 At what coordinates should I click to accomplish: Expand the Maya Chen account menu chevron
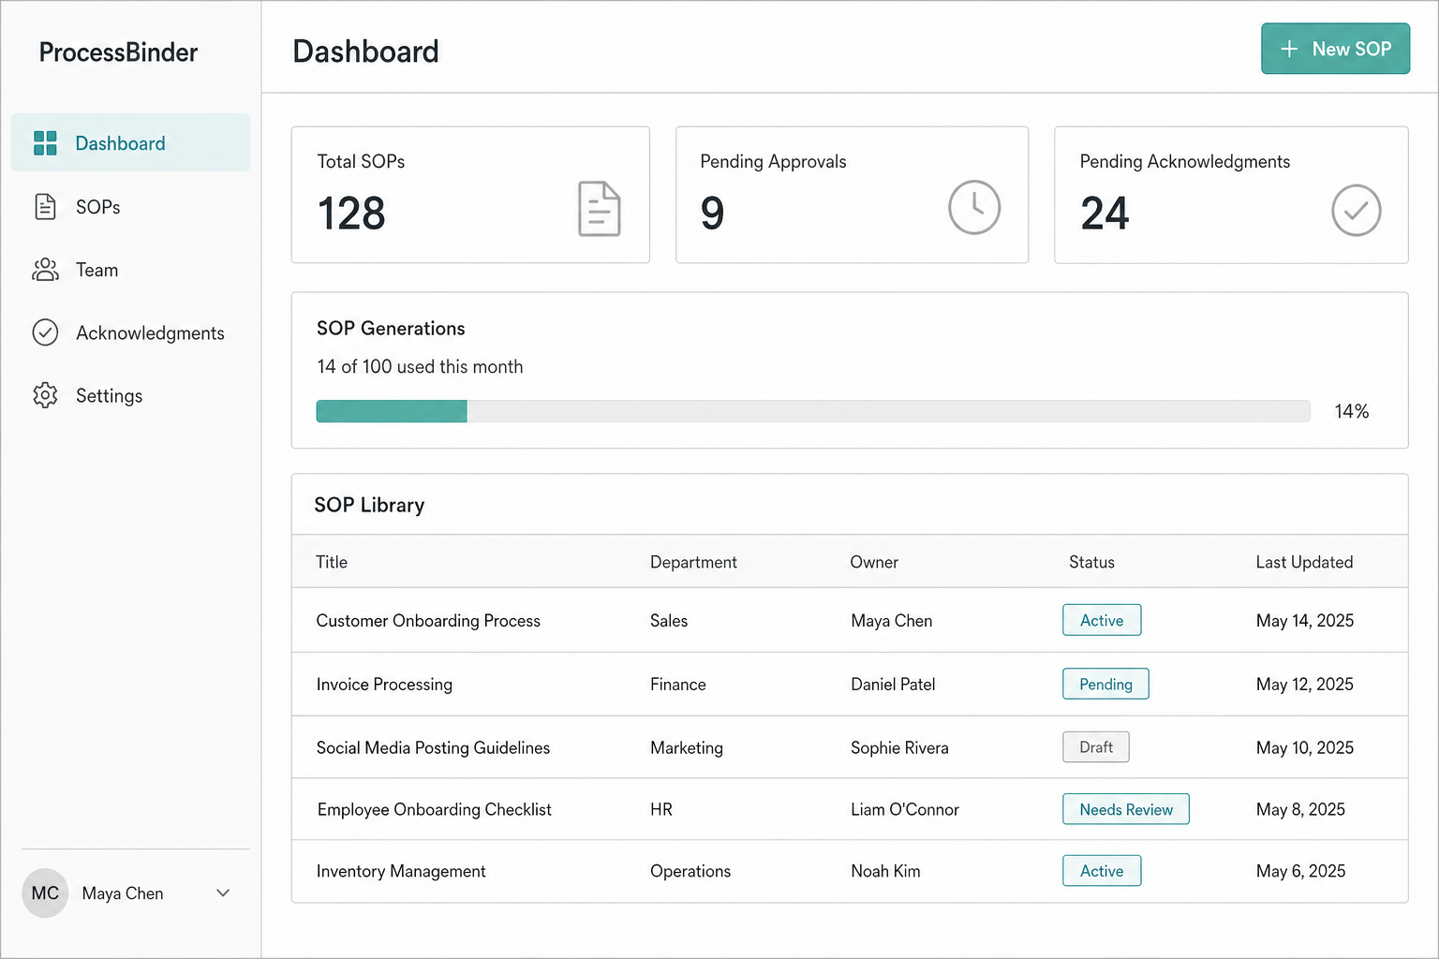pyautogui.click(x=223, y=893)
